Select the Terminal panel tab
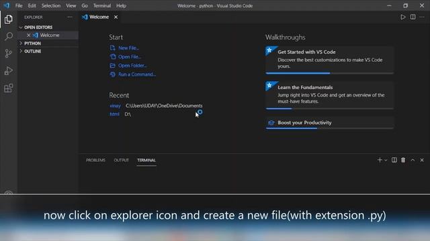The image size is (430, 241). [x=146, y=160]
